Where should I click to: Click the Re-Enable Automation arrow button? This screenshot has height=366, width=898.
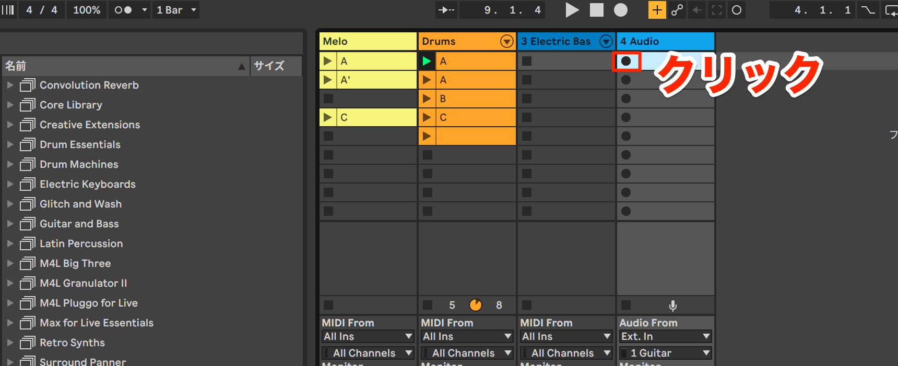(697, 10)
